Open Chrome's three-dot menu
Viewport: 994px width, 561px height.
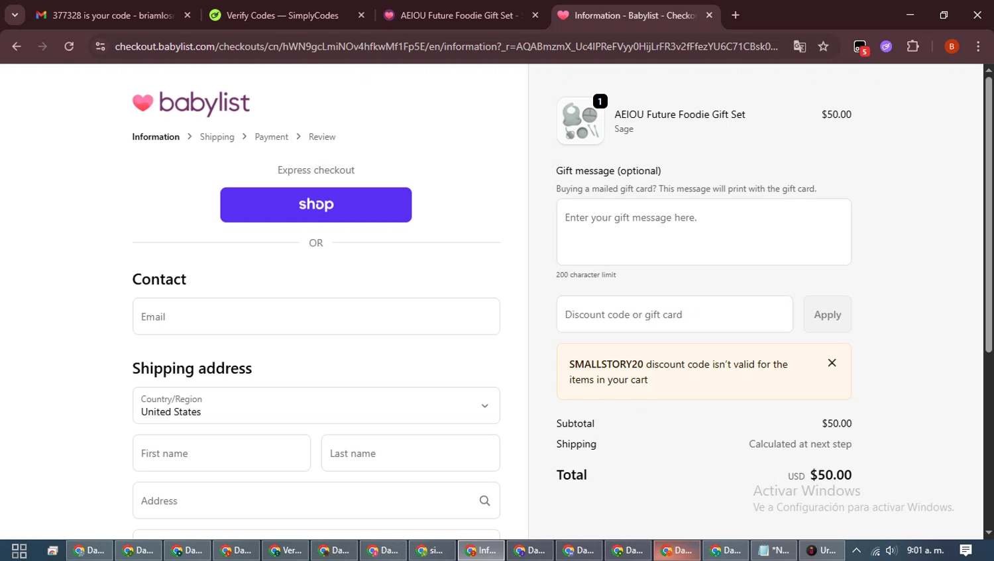click(x=978, y=46)
